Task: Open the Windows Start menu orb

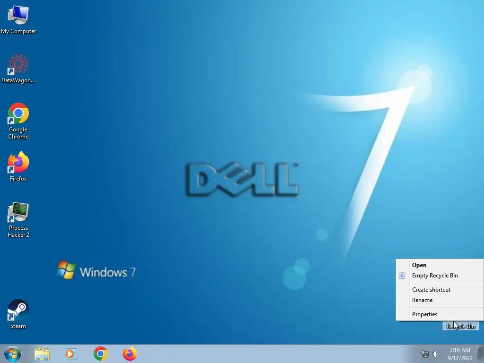Action: click(13, 354)
